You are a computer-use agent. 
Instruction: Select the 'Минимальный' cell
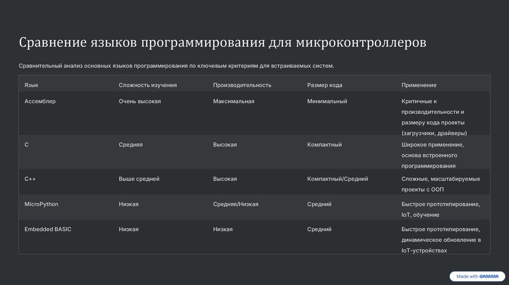[327, 101]
